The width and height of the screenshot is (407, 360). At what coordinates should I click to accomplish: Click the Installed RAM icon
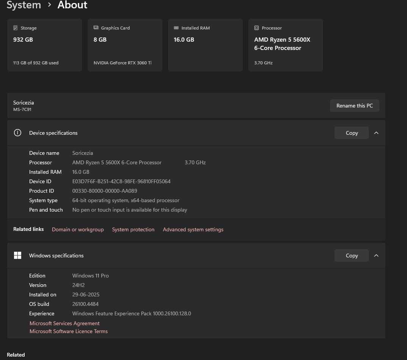click(x=176, y=28)
